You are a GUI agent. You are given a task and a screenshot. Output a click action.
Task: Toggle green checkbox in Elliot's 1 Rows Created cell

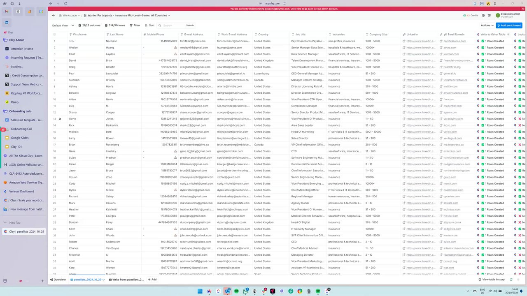483,54
